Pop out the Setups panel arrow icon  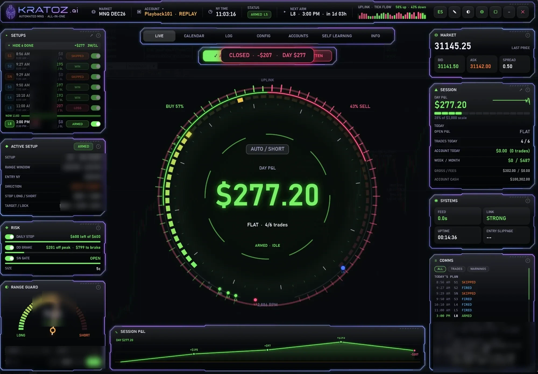point(91,36)
